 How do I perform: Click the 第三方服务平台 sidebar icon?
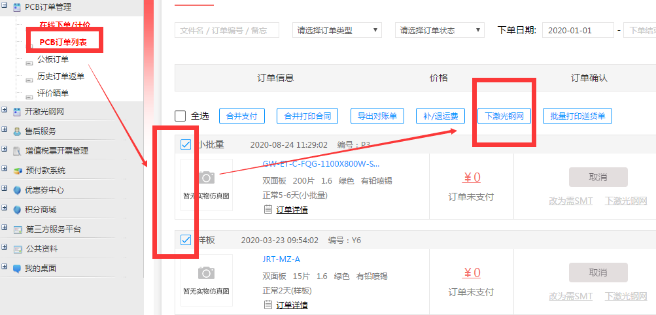click(18, 229)
